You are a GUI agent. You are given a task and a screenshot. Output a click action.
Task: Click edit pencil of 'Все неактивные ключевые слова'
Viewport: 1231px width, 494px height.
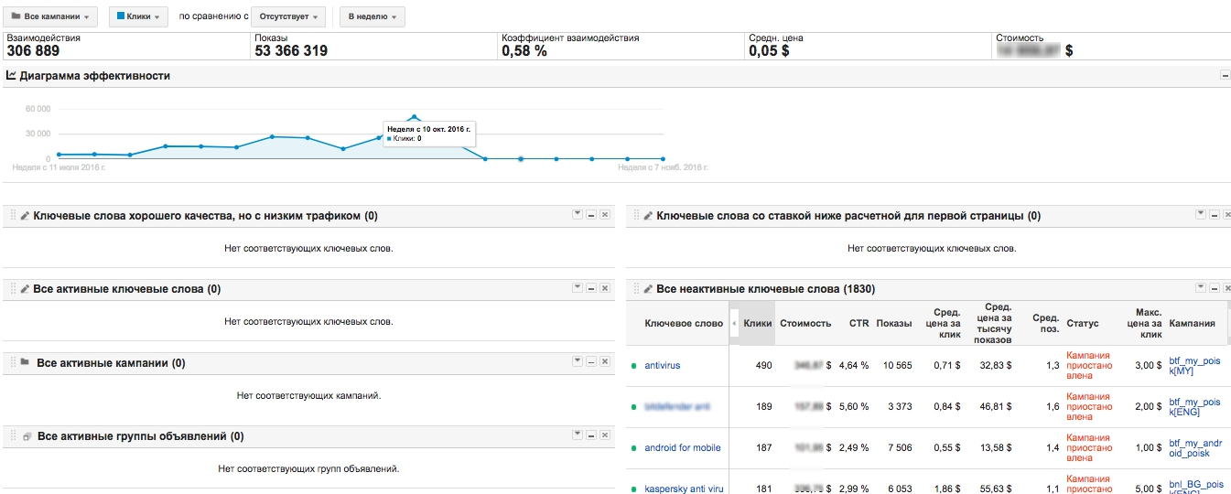pyautogui.click(x=649, y=289)
